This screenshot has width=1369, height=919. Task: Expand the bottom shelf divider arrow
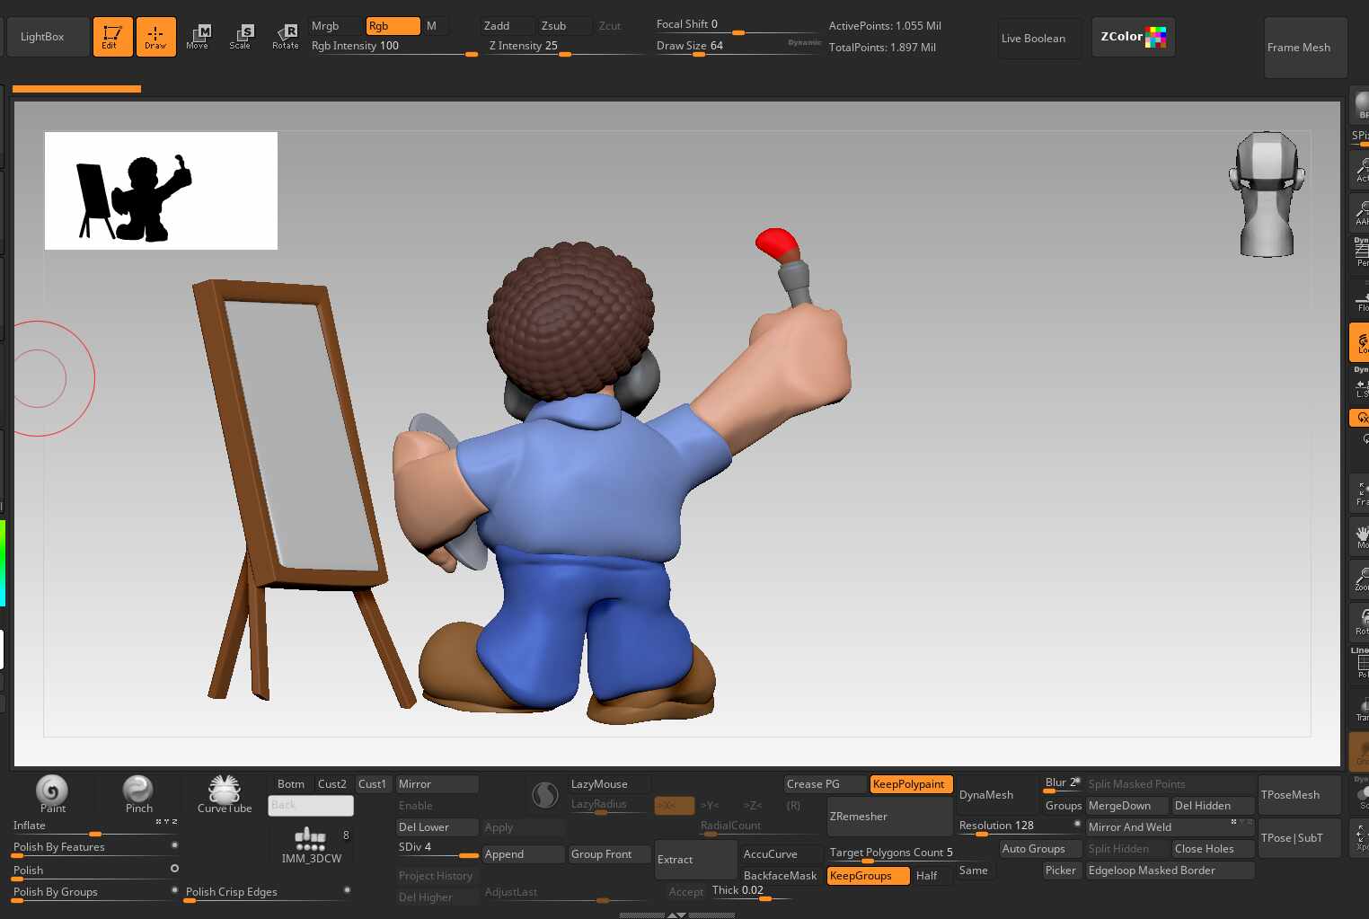point(676,915)
